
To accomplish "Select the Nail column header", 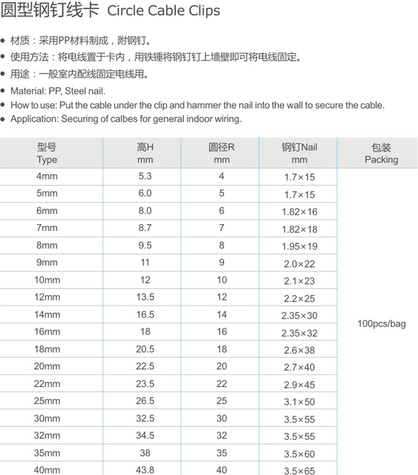I will point(299,154).
